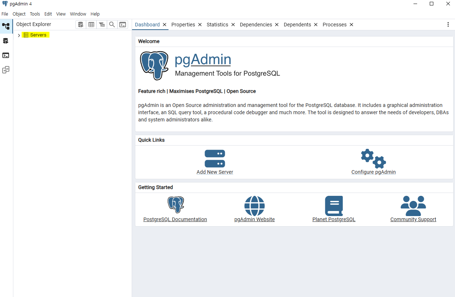Open the three-dot panel options menu
The image size is (455, 297).
pos(448,25)
